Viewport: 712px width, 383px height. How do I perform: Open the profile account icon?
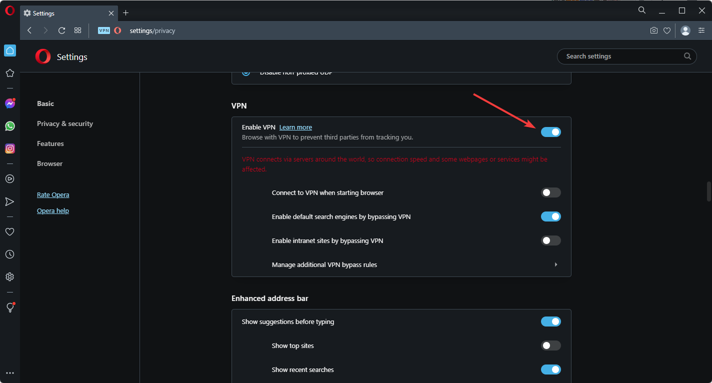(x=685, y=30)
